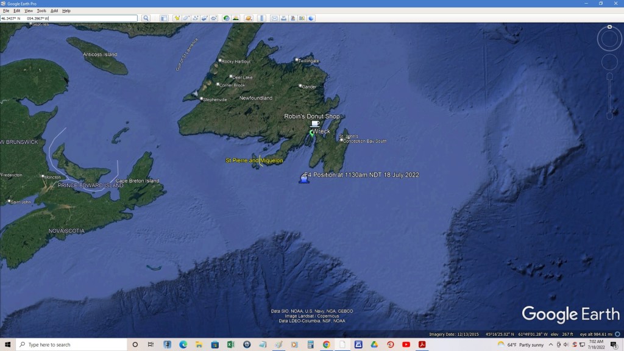Add an image overlay

pyautogui.click(x=205, y=18)
